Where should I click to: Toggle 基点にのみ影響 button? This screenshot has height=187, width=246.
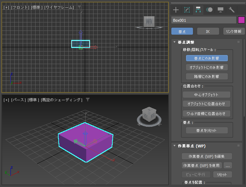point(207,58)
